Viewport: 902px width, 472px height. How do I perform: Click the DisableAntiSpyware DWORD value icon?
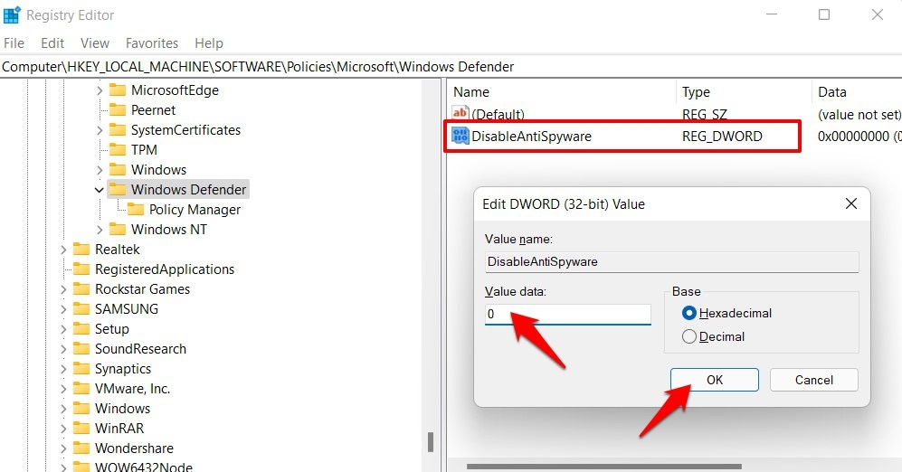[460, 137]
